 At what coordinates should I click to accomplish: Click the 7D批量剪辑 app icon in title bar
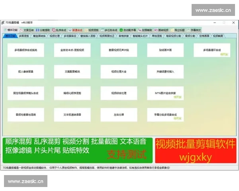(3, 23)
